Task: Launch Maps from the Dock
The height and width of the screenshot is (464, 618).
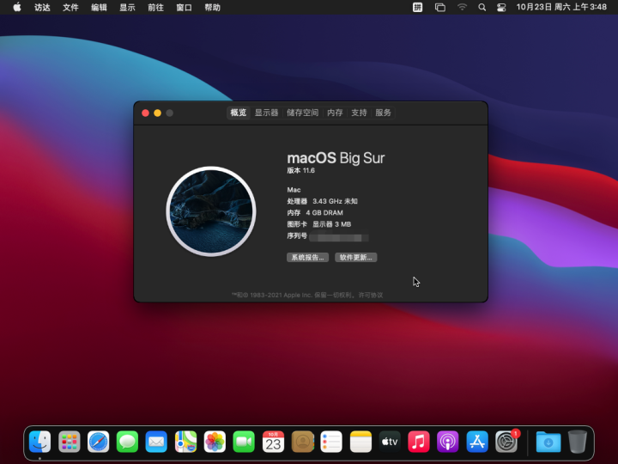Action: coord(185,442)
